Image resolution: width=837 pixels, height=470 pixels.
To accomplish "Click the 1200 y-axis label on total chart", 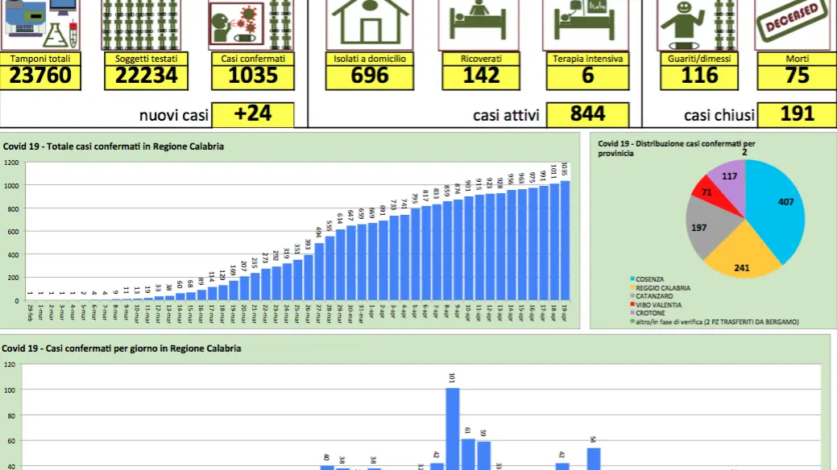I will pos(11,163).
